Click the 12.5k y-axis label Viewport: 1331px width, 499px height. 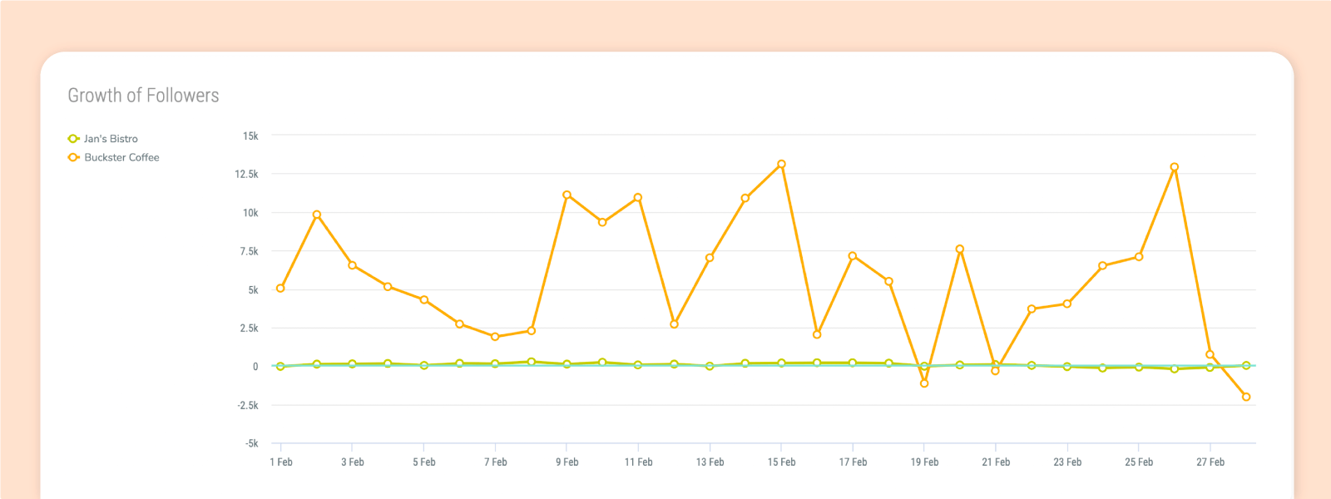tap(246, 175)
